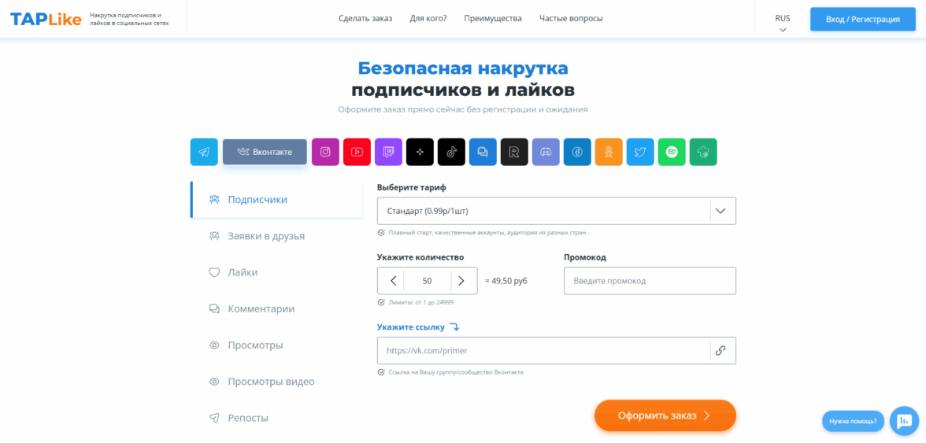
Task: Switch to the Репосты service tab
Action: 276,419
